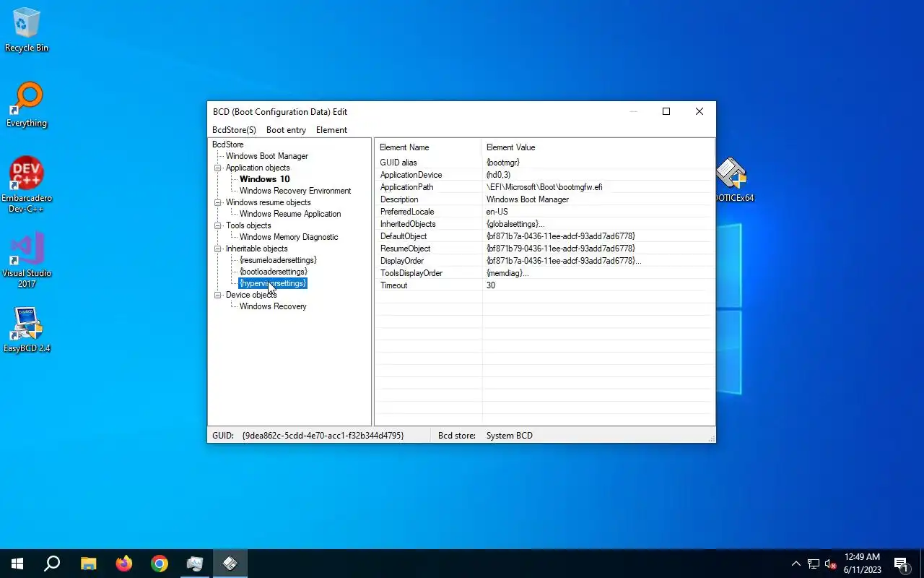Open File Explorer from the taskbar
The width and height of the screenshot is (924, 578).
[x=88, y=564]
